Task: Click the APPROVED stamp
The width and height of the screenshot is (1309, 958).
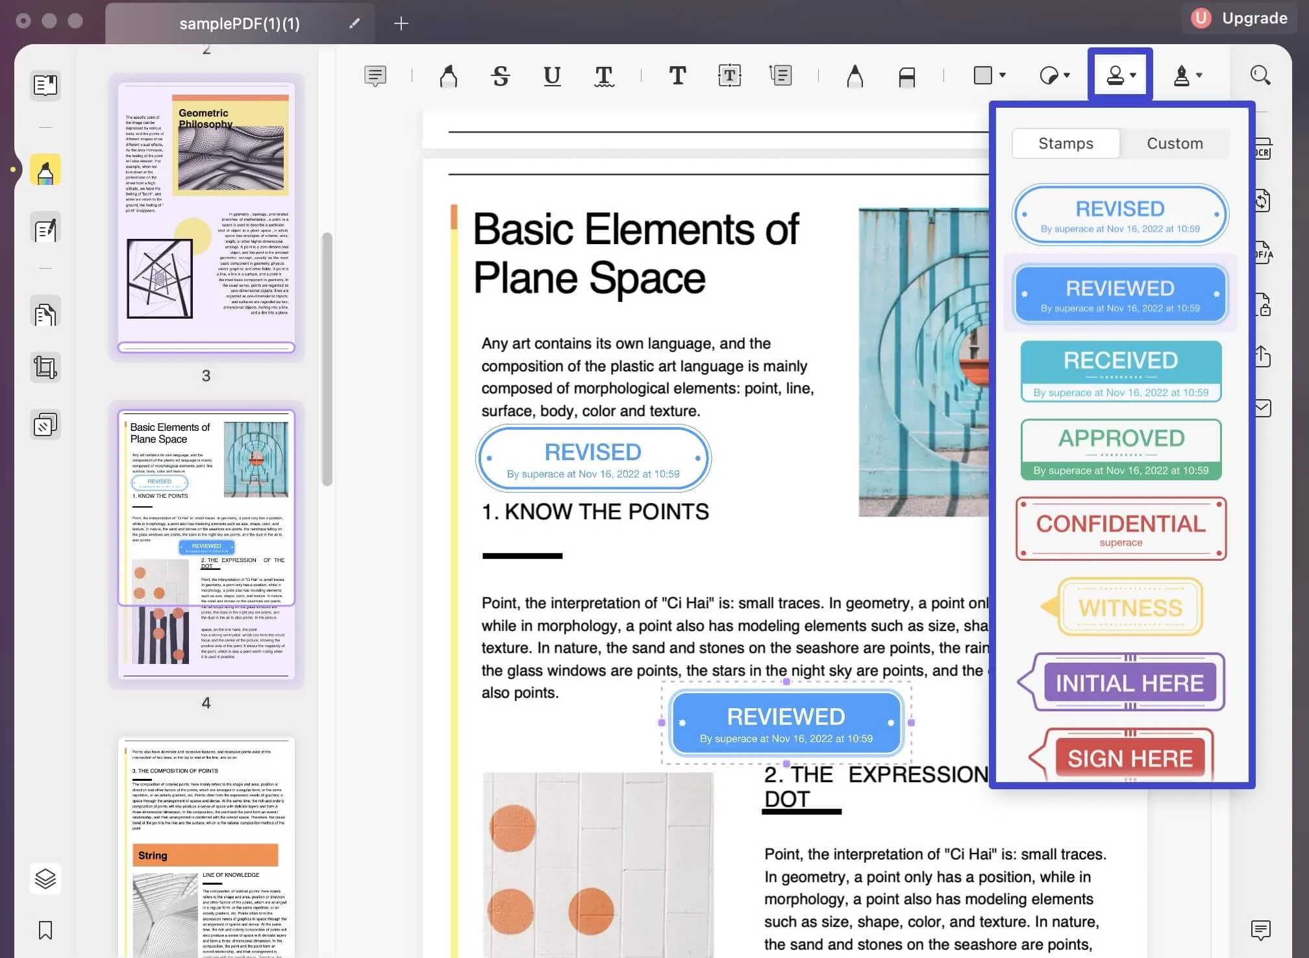Action: pos(1120,447)
